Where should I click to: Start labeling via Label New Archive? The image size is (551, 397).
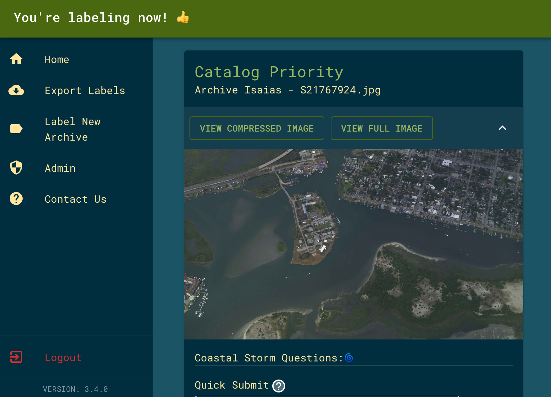(72, 129)
